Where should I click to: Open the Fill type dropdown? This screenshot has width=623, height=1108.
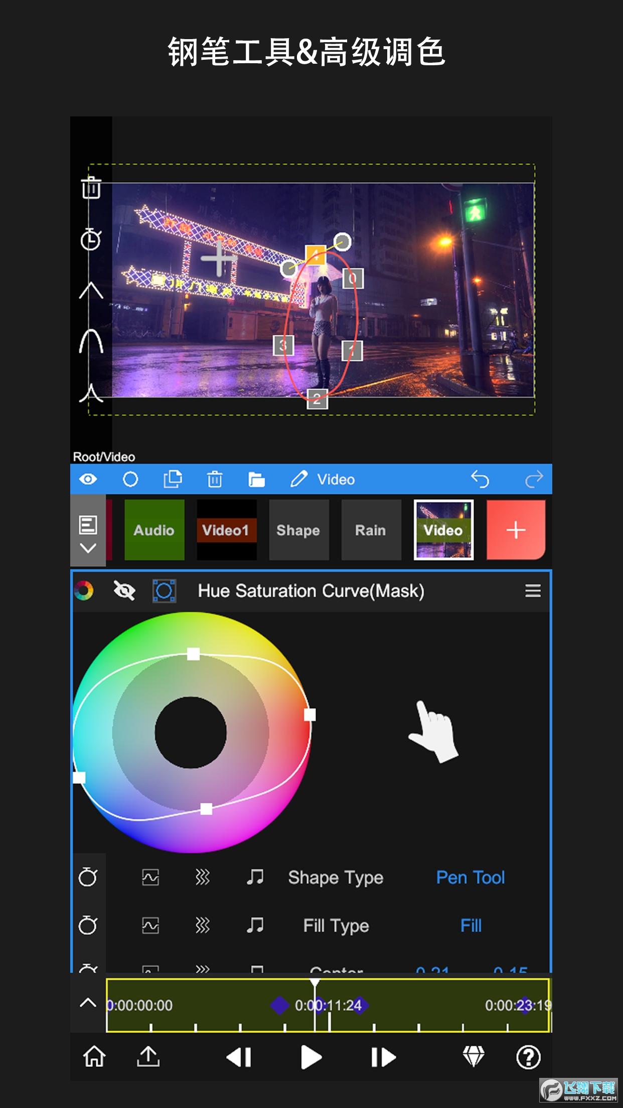471,925
